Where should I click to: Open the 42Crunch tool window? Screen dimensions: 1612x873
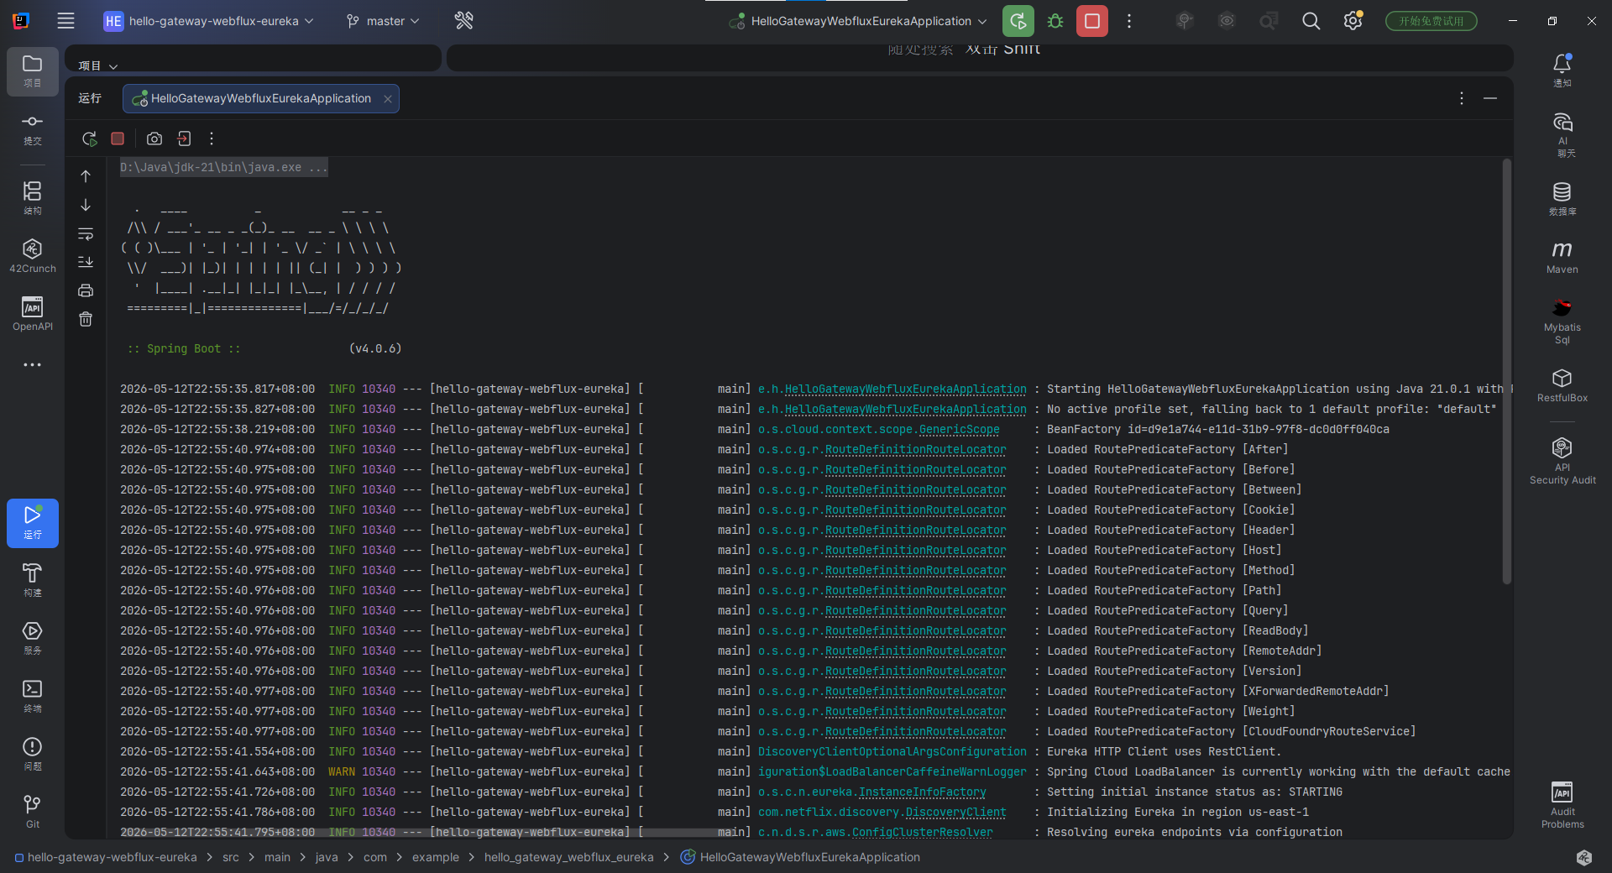click(x=32, y=256)
